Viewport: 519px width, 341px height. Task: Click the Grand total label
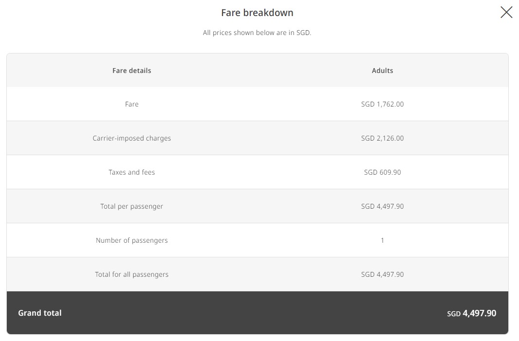point(40,313)
